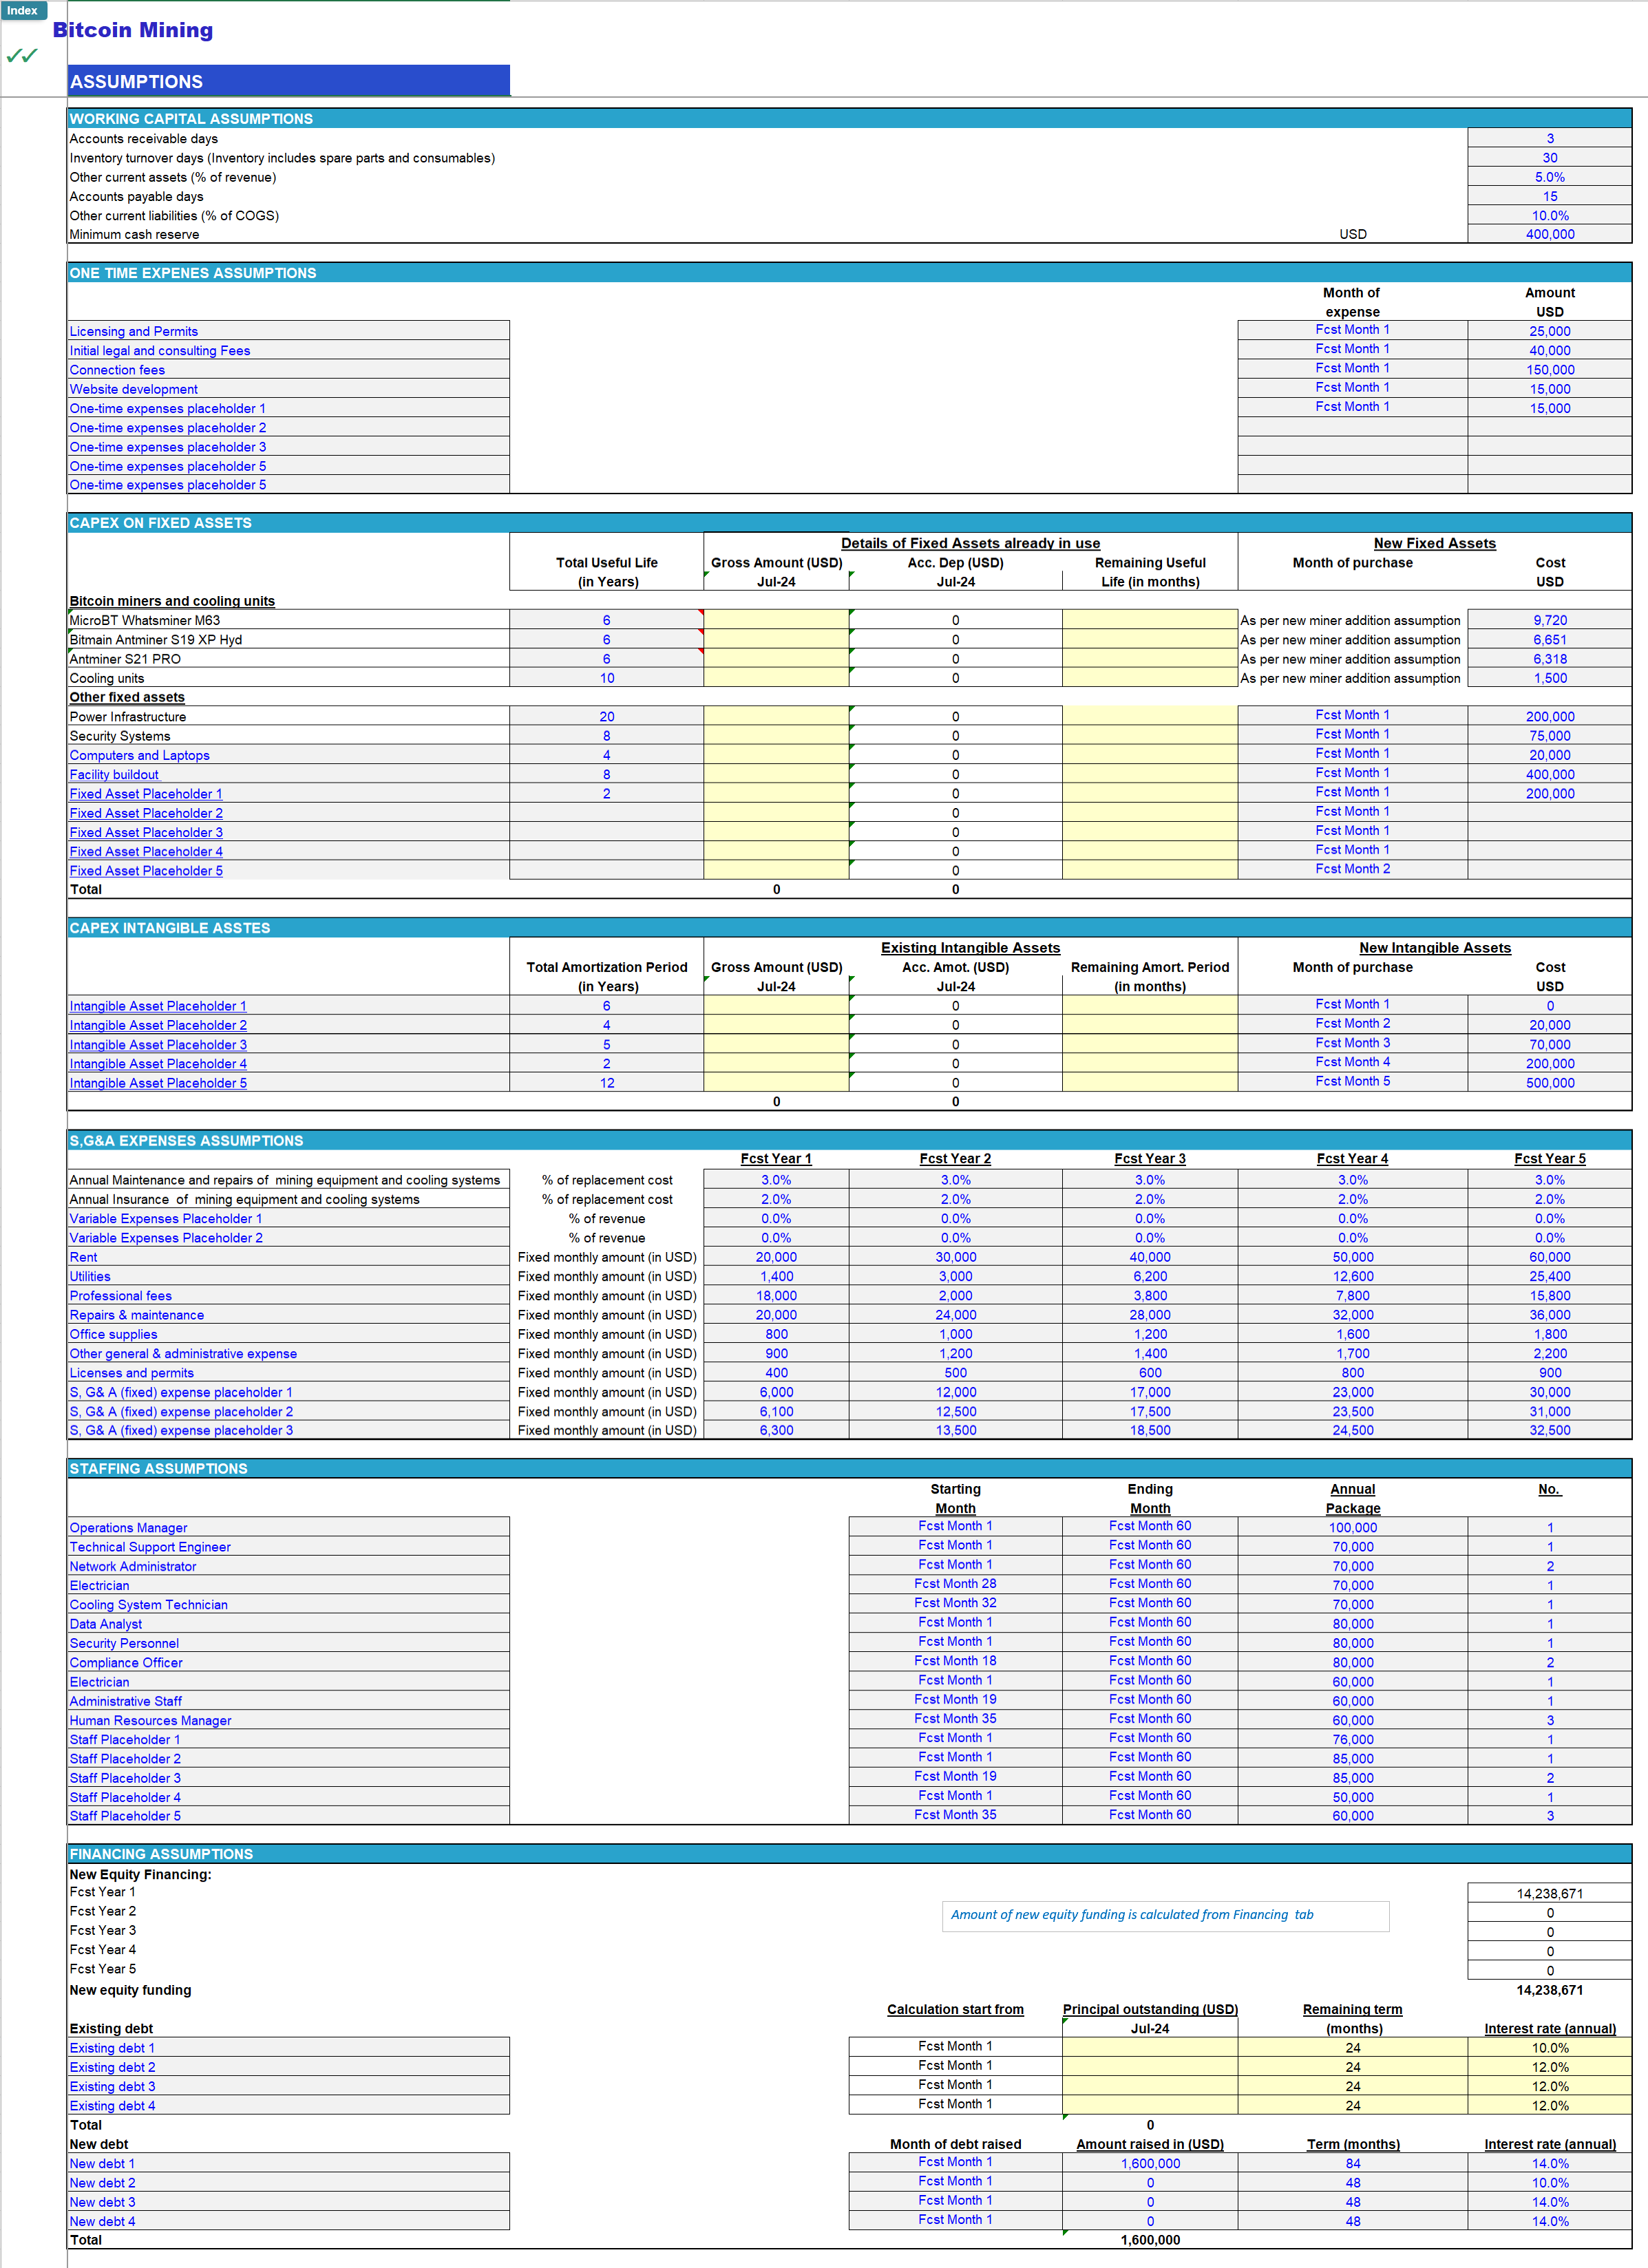Select New debt 1 amount raised 1,600,000

[1149, 2162]
